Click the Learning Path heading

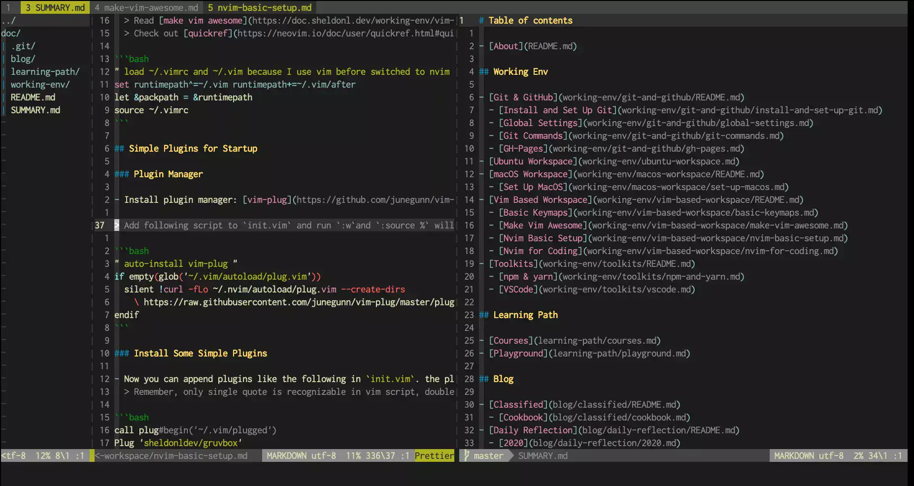526,315
